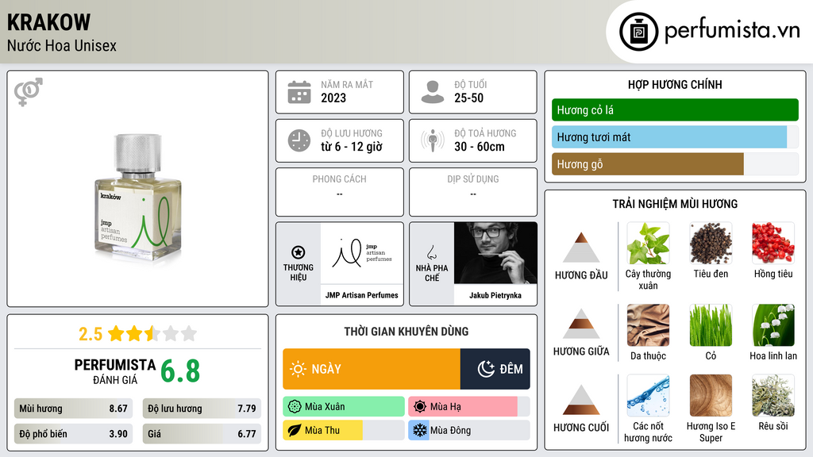Click the Dịp sử dụng empty card

pyautogui.click(x=473, y=192)
